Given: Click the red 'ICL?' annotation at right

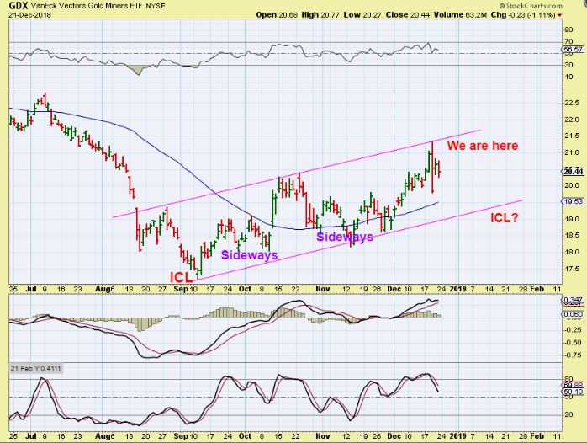Looking at the screenshot, I should point(505,218).
